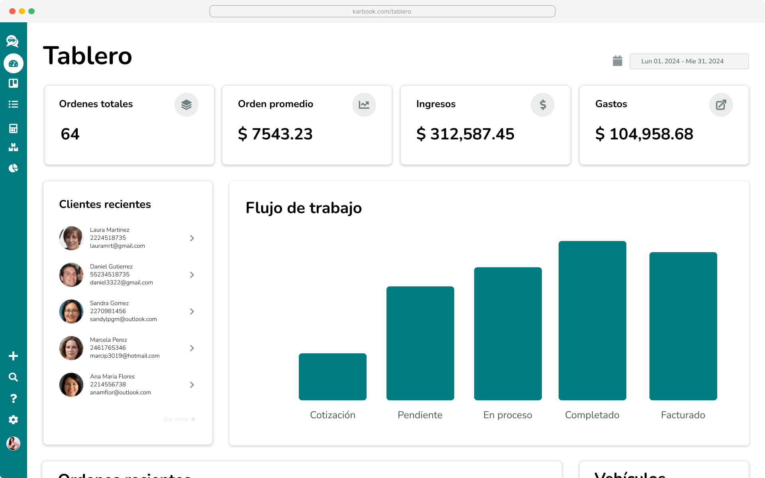This screenshot has height=478, width=765.
Task: Click the karbook.com/tablero address bar
Action: coord(382,11)
